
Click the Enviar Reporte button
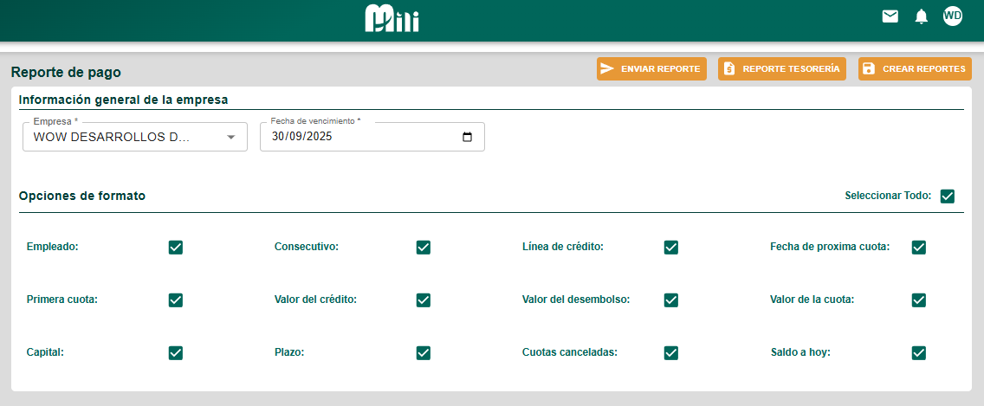[x=651, y=69]
